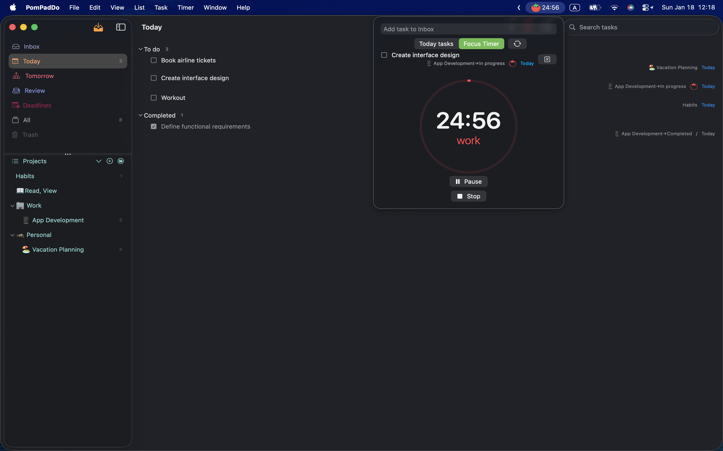Pause the focus timer
Screen dimensions: 723x451
[x=468, y=181]
